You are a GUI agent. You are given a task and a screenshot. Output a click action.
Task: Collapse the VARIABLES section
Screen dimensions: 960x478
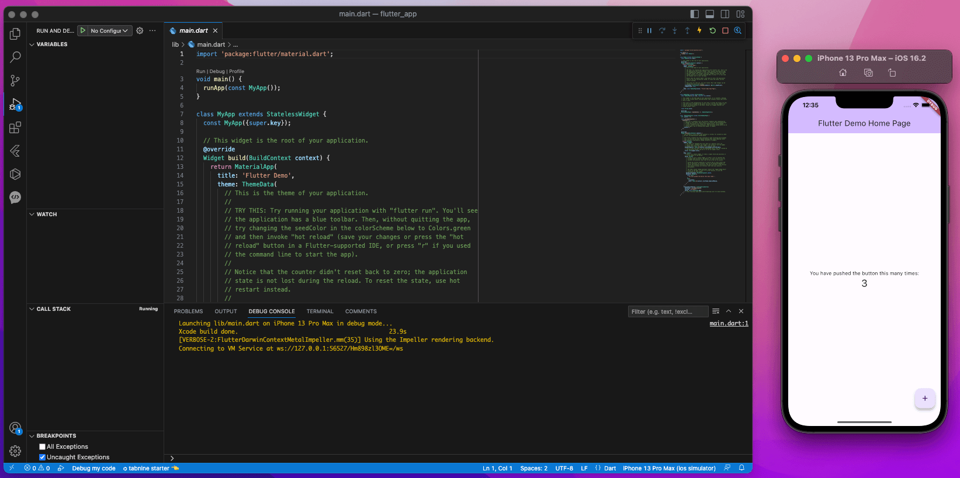(51, 44)
